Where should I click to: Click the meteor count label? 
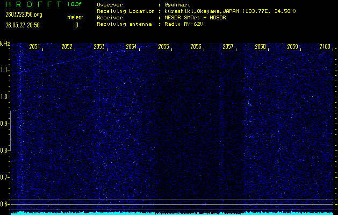[x=75, y=17]
